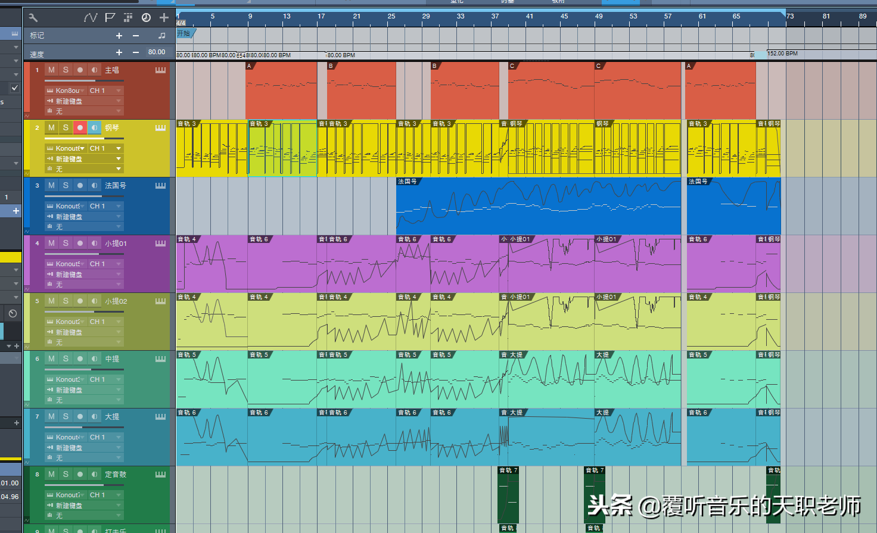The height and width of the screenshot is (533, 877).
Task: Select track name 中提
Action: point(112,359)
